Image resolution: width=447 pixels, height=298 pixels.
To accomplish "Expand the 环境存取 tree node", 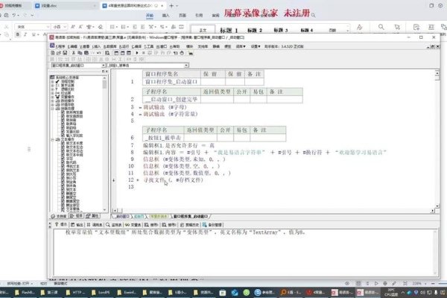I will point(52,104).
